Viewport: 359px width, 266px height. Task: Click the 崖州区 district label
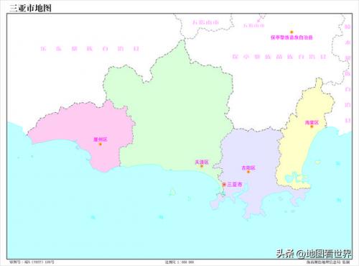pyautogui.click(x=101, y=139)
